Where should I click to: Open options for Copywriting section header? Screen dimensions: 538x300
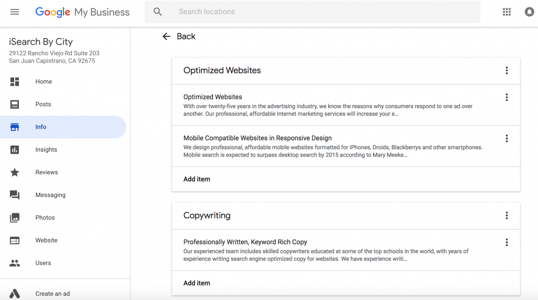(x=506, y=215)
